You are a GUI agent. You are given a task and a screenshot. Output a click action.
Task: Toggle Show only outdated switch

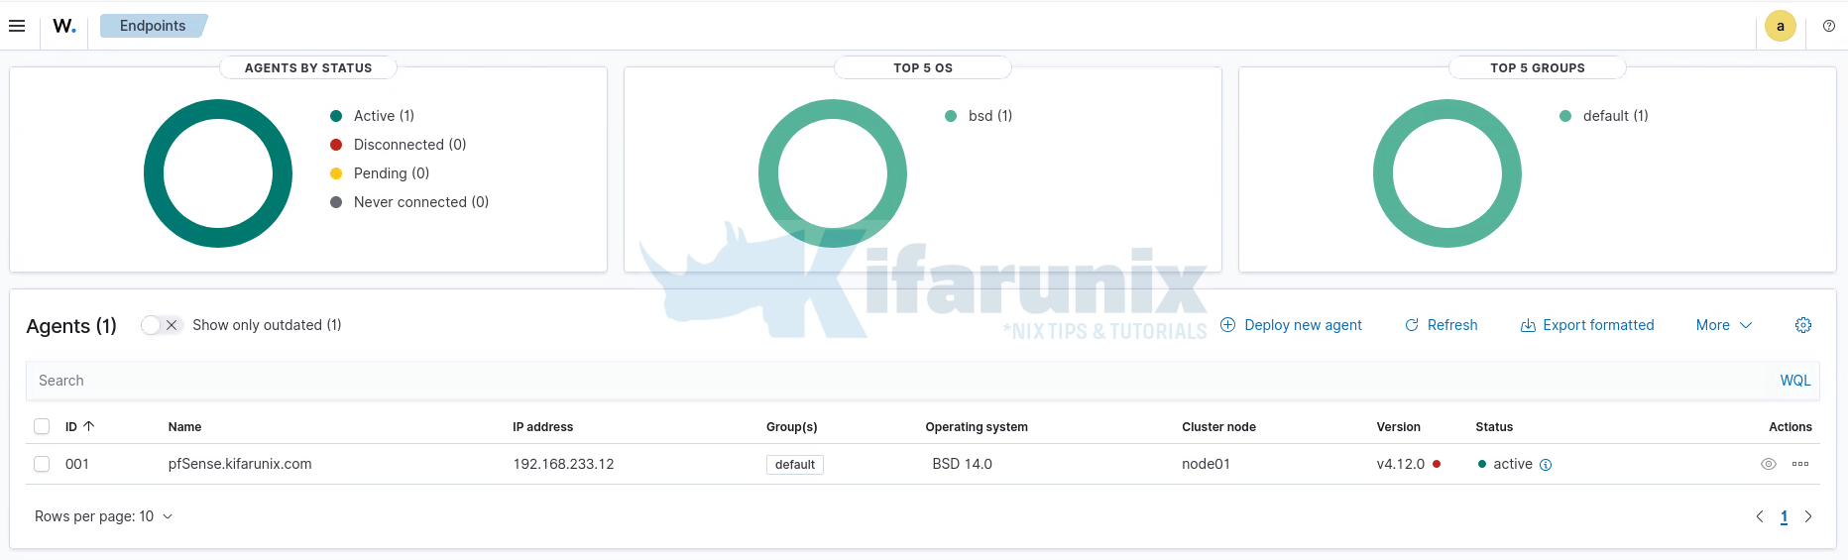click(162, 325)
